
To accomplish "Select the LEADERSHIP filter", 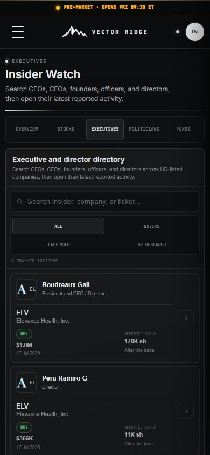I will click(58, 245).
